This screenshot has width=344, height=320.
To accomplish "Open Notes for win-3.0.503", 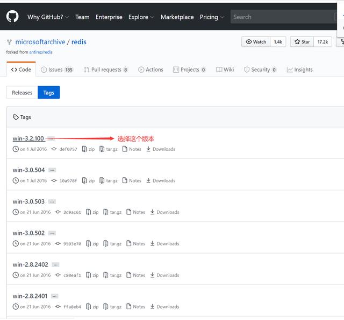I will pyautogui.click(x=136, y=212).
